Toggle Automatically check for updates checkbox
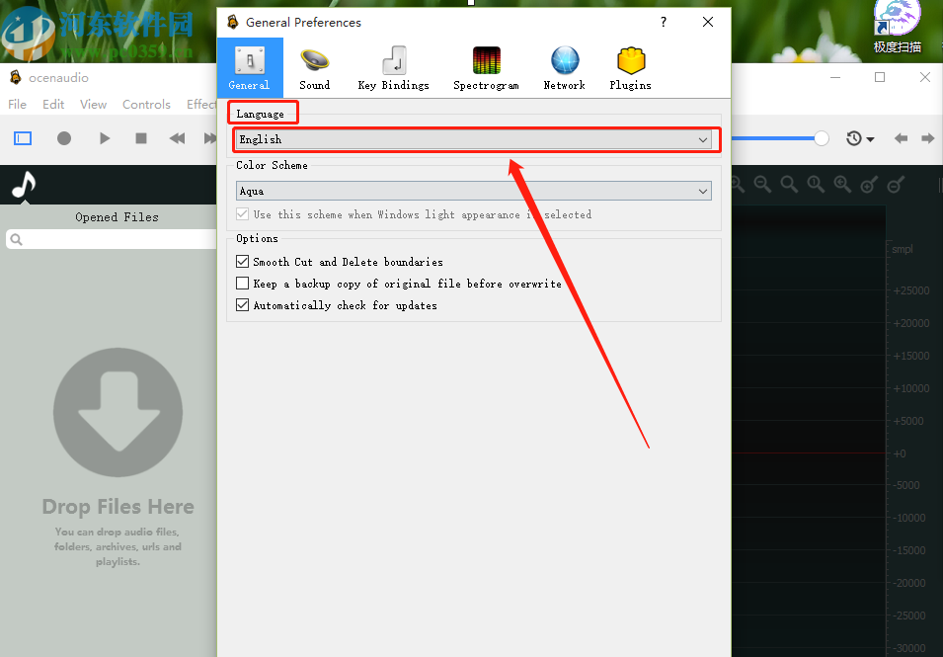943x657 pixels. tap(242, 305)
